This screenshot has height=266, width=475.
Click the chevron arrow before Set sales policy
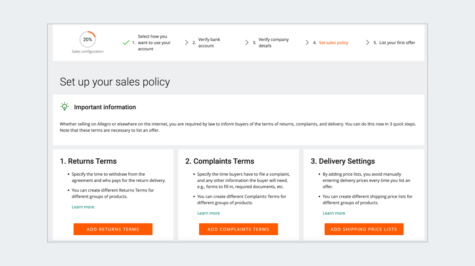pyautogui.click(x=307, y=43)
